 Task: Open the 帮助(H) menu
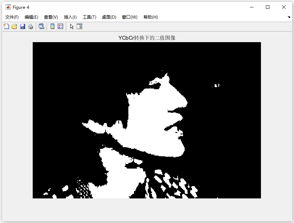pos(151,17)
